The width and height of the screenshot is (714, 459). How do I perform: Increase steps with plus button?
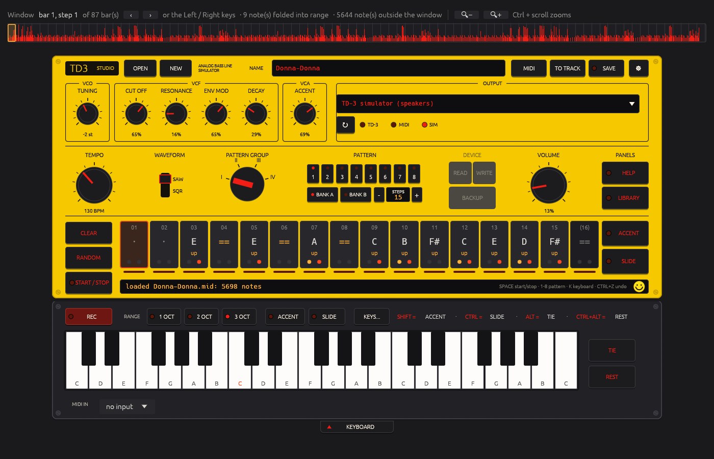point(417,195)
